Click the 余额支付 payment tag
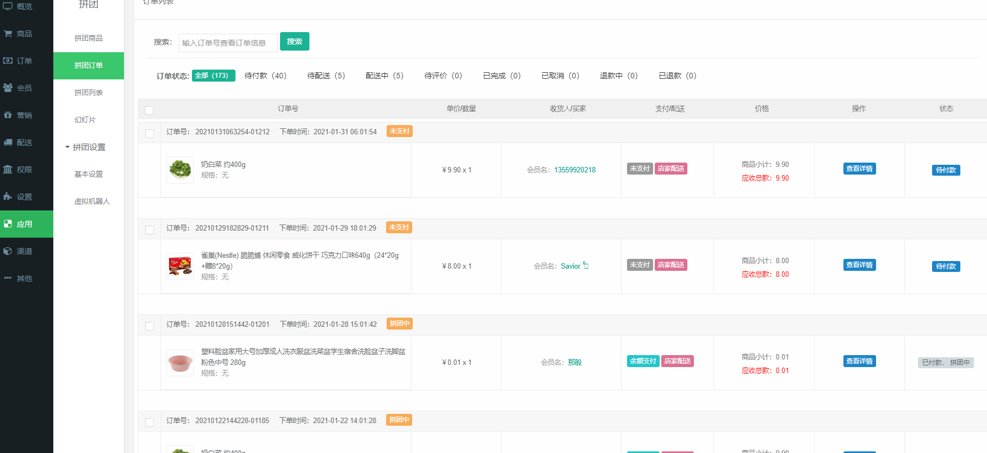The image size is (987, 453). [x=643, y=361]
